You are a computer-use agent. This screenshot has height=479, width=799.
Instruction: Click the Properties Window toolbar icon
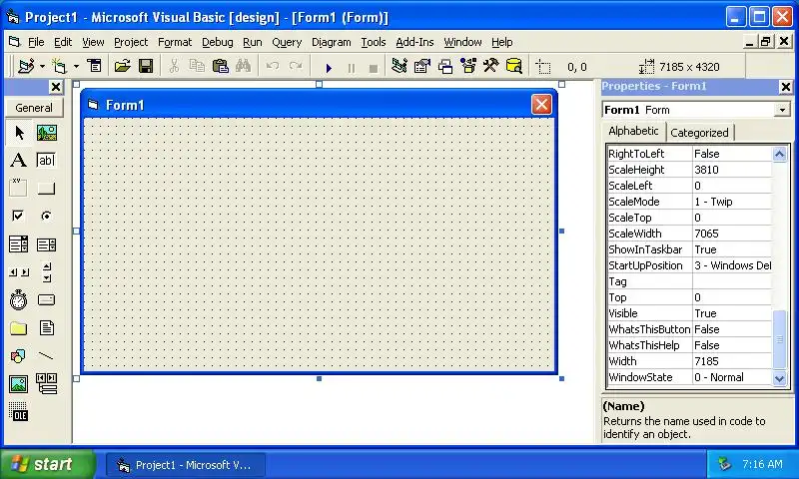coord(421,66)
